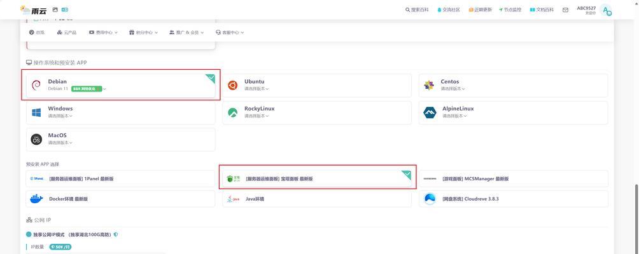Expand the 费用中心 billing menu
This screenshot has width=639, height=254.
coord(103,32)
